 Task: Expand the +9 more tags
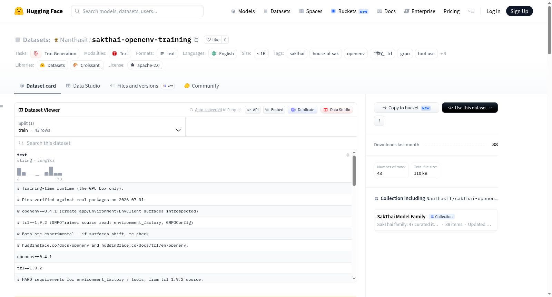point(443,53)
